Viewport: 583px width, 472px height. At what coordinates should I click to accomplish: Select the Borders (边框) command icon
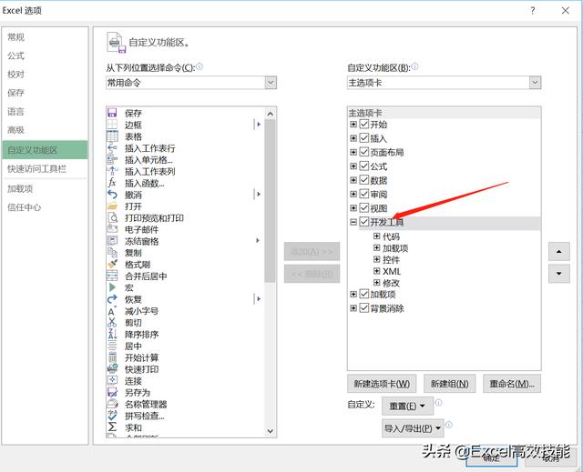pos(112,125)
